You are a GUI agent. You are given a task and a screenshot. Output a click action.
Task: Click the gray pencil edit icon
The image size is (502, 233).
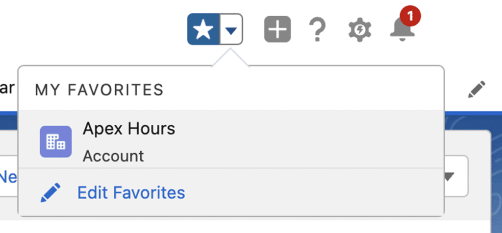pos(476,90)
